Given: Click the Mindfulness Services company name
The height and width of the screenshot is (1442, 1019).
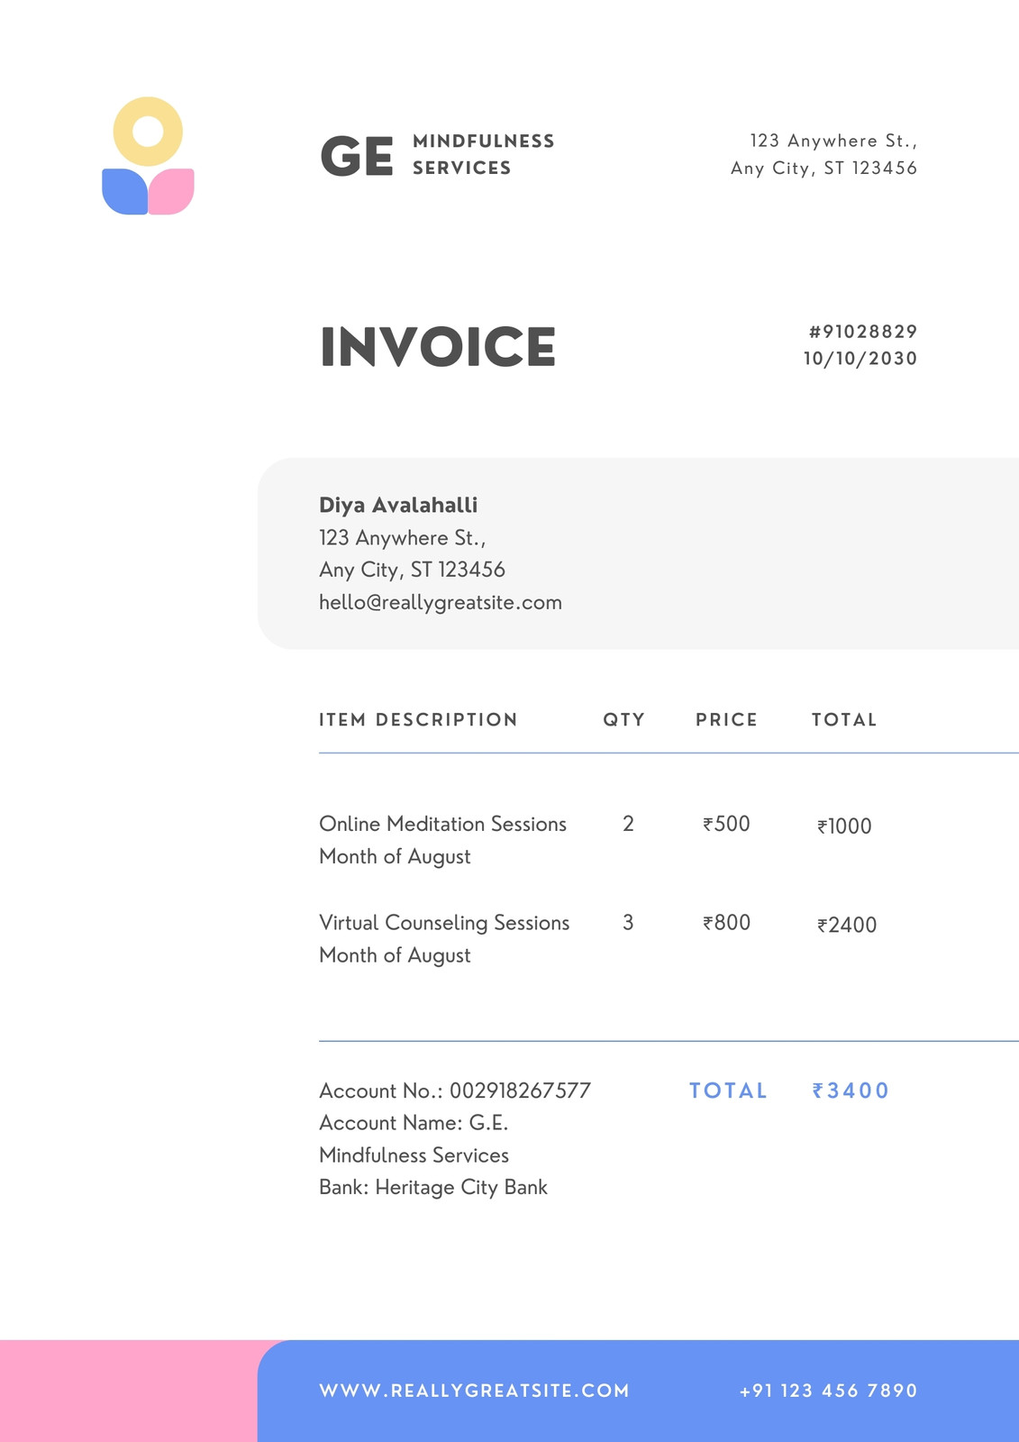Looking at the screenshot, I should pos(484,154).
